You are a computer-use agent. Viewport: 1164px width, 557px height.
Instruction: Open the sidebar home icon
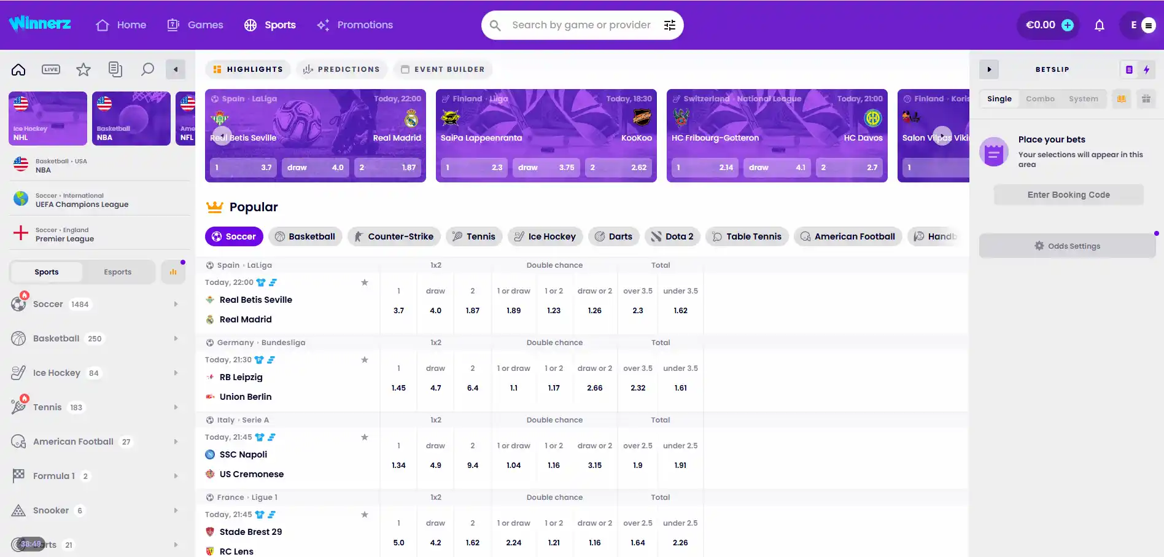point(18,69)
